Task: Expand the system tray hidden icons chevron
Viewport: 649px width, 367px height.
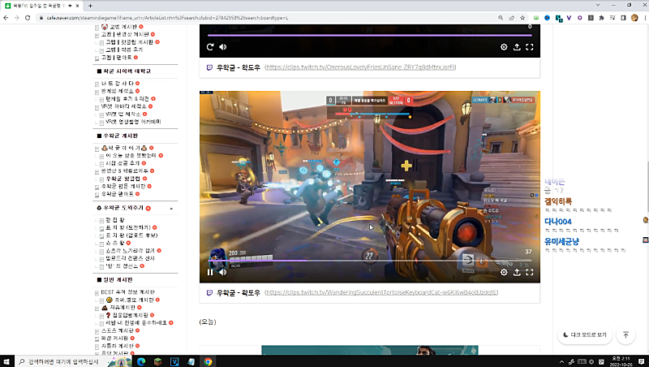Action: (561, 361)
